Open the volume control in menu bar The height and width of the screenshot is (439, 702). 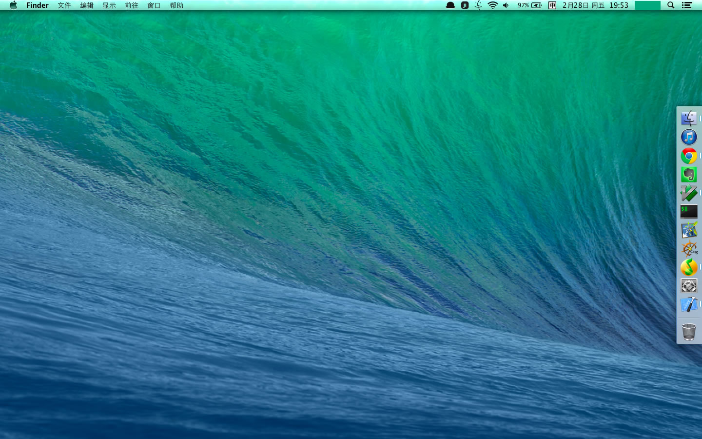pos(506,5)
